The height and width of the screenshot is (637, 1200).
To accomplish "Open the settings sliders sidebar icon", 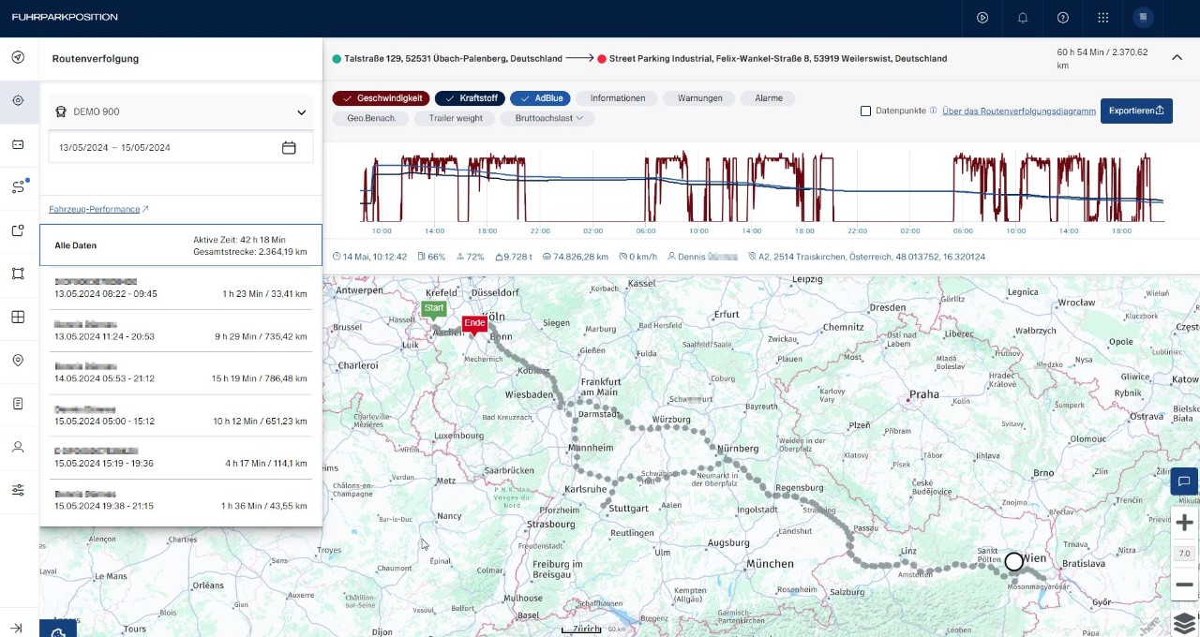I will point(18,490).
